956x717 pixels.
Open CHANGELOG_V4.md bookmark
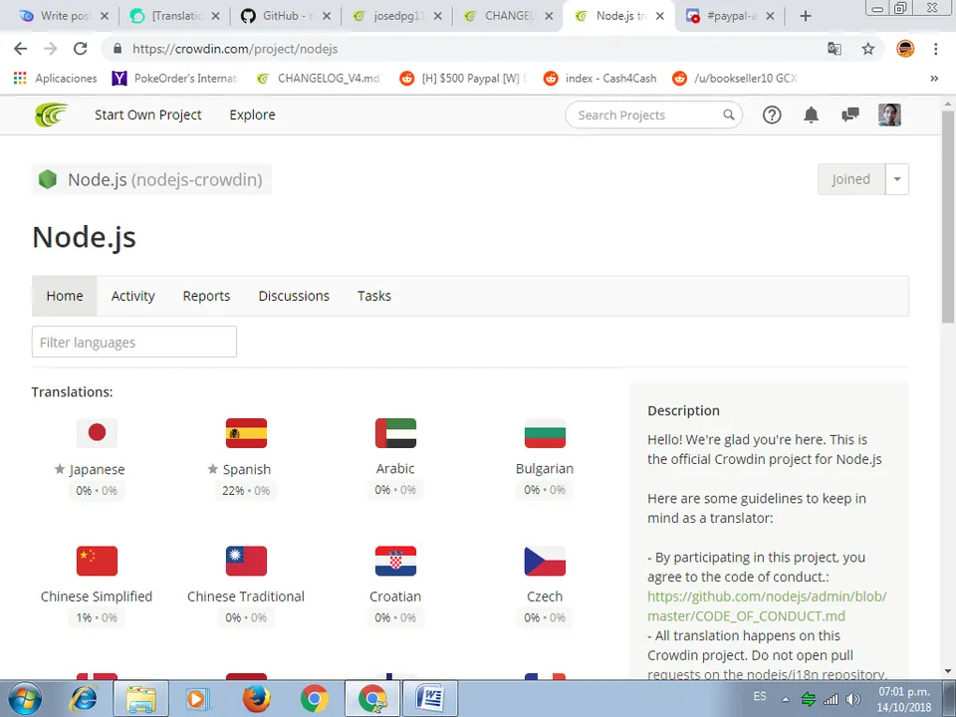click(x=319, y=78)
